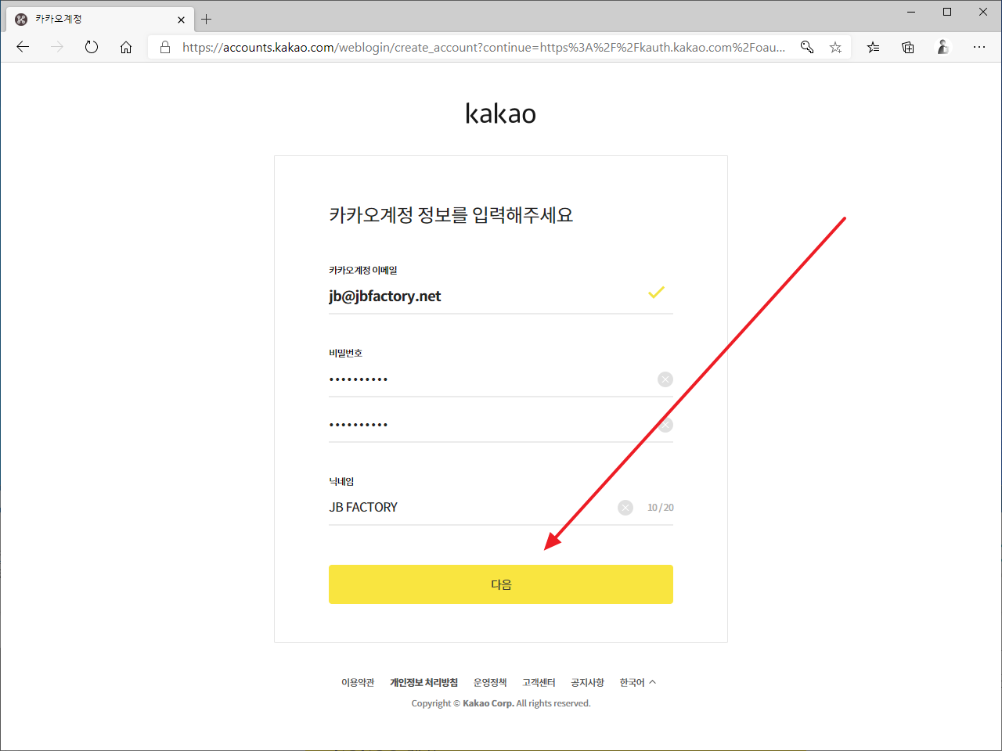Open the 운영정책 link
Image resolution: width=1002 pixels, height=751 pixels.
(490, 682)
